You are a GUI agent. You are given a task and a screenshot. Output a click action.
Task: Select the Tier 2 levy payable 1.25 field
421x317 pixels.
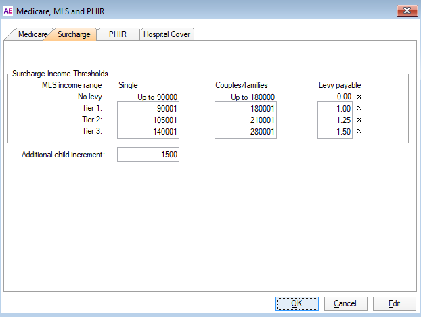pos(336,120)
